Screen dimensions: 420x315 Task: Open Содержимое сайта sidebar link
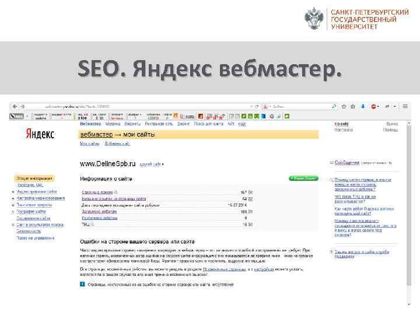[x=33, y=218]
